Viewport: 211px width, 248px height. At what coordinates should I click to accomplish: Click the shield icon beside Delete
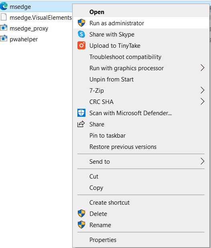click(x=81, y=213)
